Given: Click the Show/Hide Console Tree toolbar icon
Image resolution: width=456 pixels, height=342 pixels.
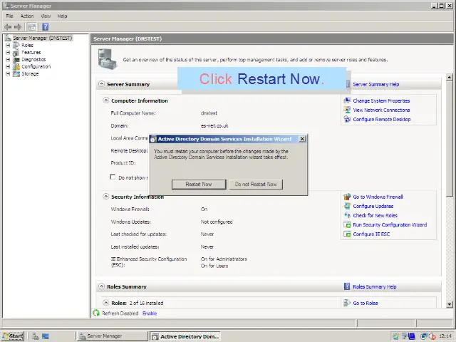Looking at the screenshot, I should coord(32,27).
